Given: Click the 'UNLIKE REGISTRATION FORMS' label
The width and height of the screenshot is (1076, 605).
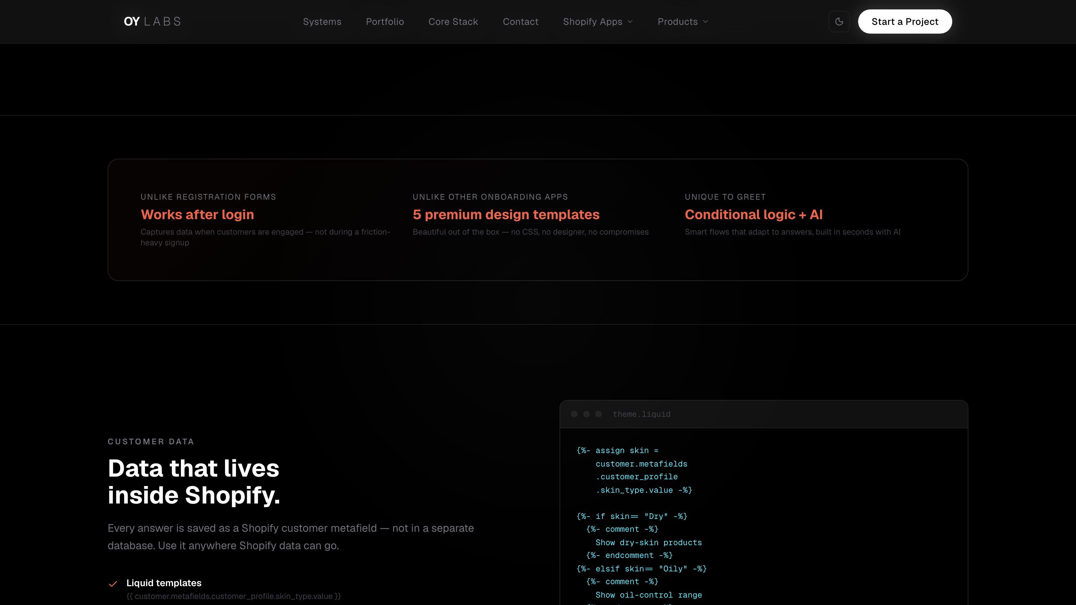Looking at the screenshot, I should 208,197.
